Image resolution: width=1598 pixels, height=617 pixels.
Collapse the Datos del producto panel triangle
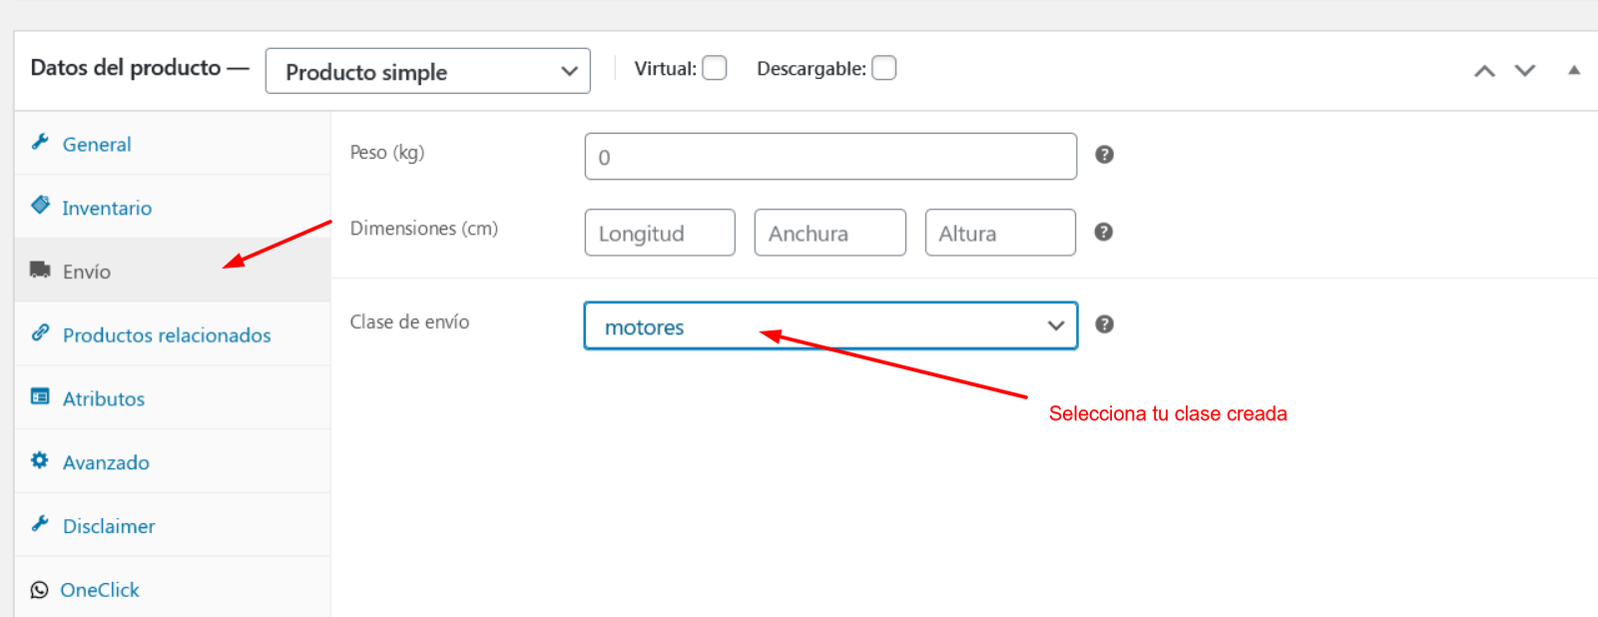coord(1574,70)
